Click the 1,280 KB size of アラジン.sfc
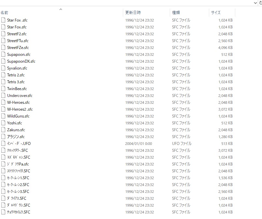262x219 pixels. (226, 137)
